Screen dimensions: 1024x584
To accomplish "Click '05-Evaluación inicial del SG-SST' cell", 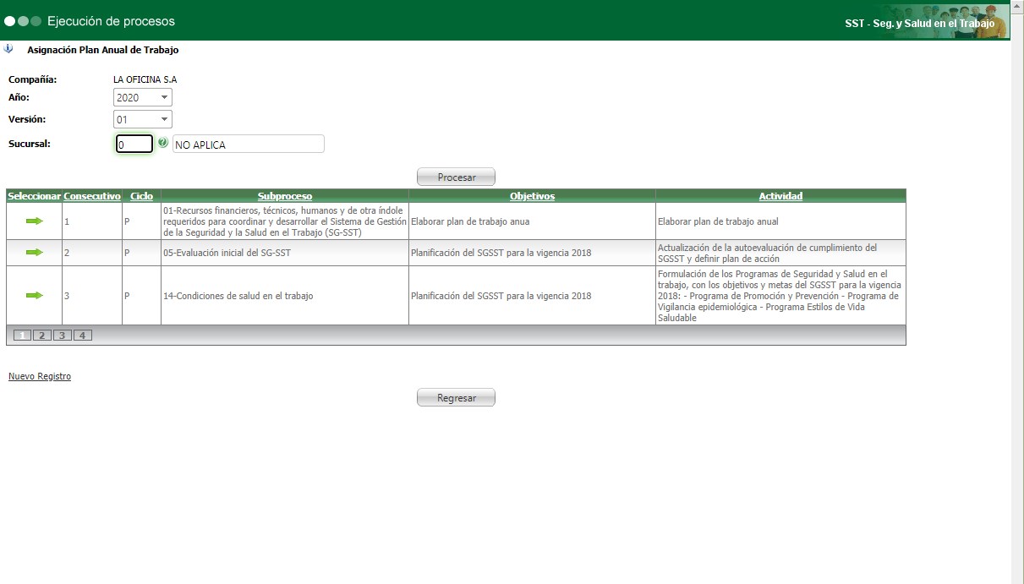I will point(284,253).
